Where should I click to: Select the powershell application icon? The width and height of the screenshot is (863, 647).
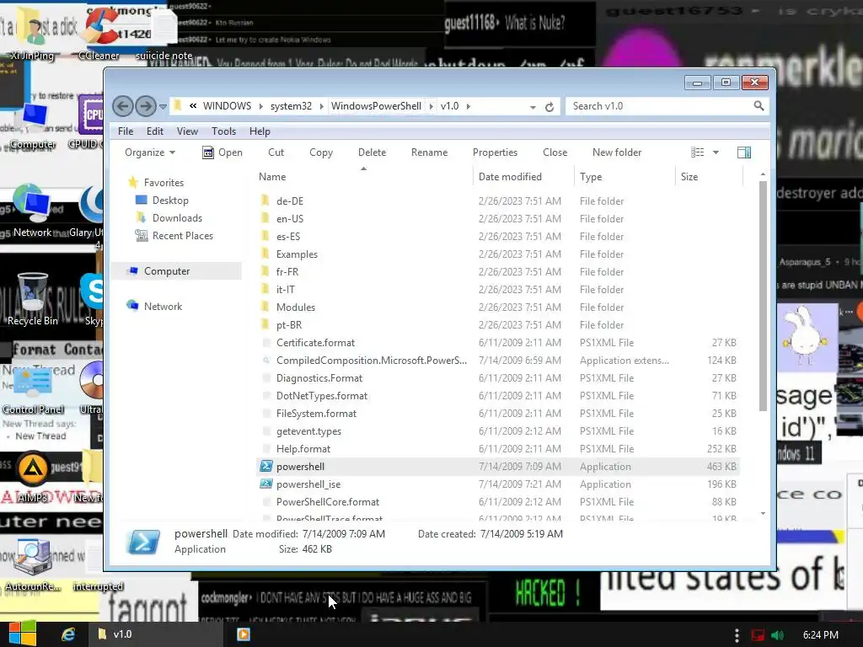pos(266,467)
